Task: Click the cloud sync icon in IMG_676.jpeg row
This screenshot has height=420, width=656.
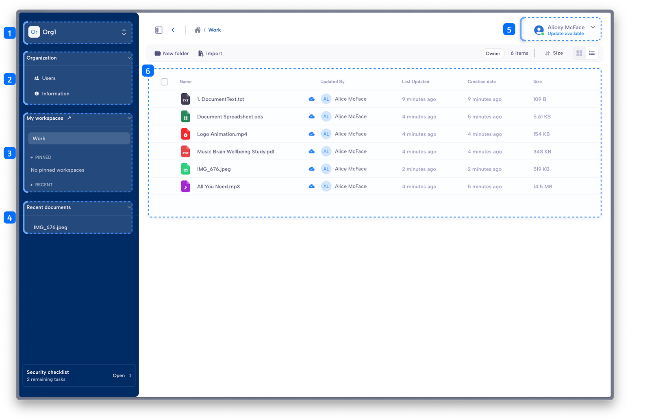Action: click(x=311, y=169)
